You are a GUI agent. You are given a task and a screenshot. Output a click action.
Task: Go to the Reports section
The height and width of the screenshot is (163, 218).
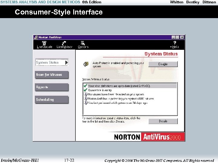tap(51, 87)
